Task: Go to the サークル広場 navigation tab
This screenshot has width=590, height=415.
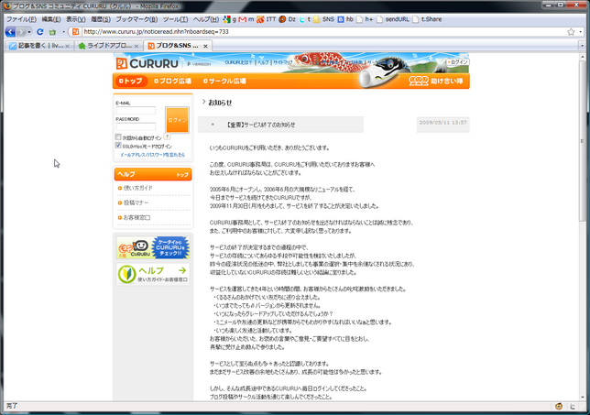Action: (224, 81)
